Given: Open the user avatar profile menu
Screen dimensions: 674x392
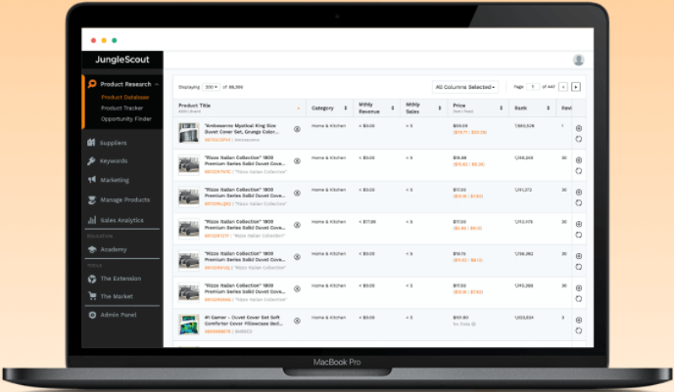Looking at the screenshot, I should click(579, 60).
